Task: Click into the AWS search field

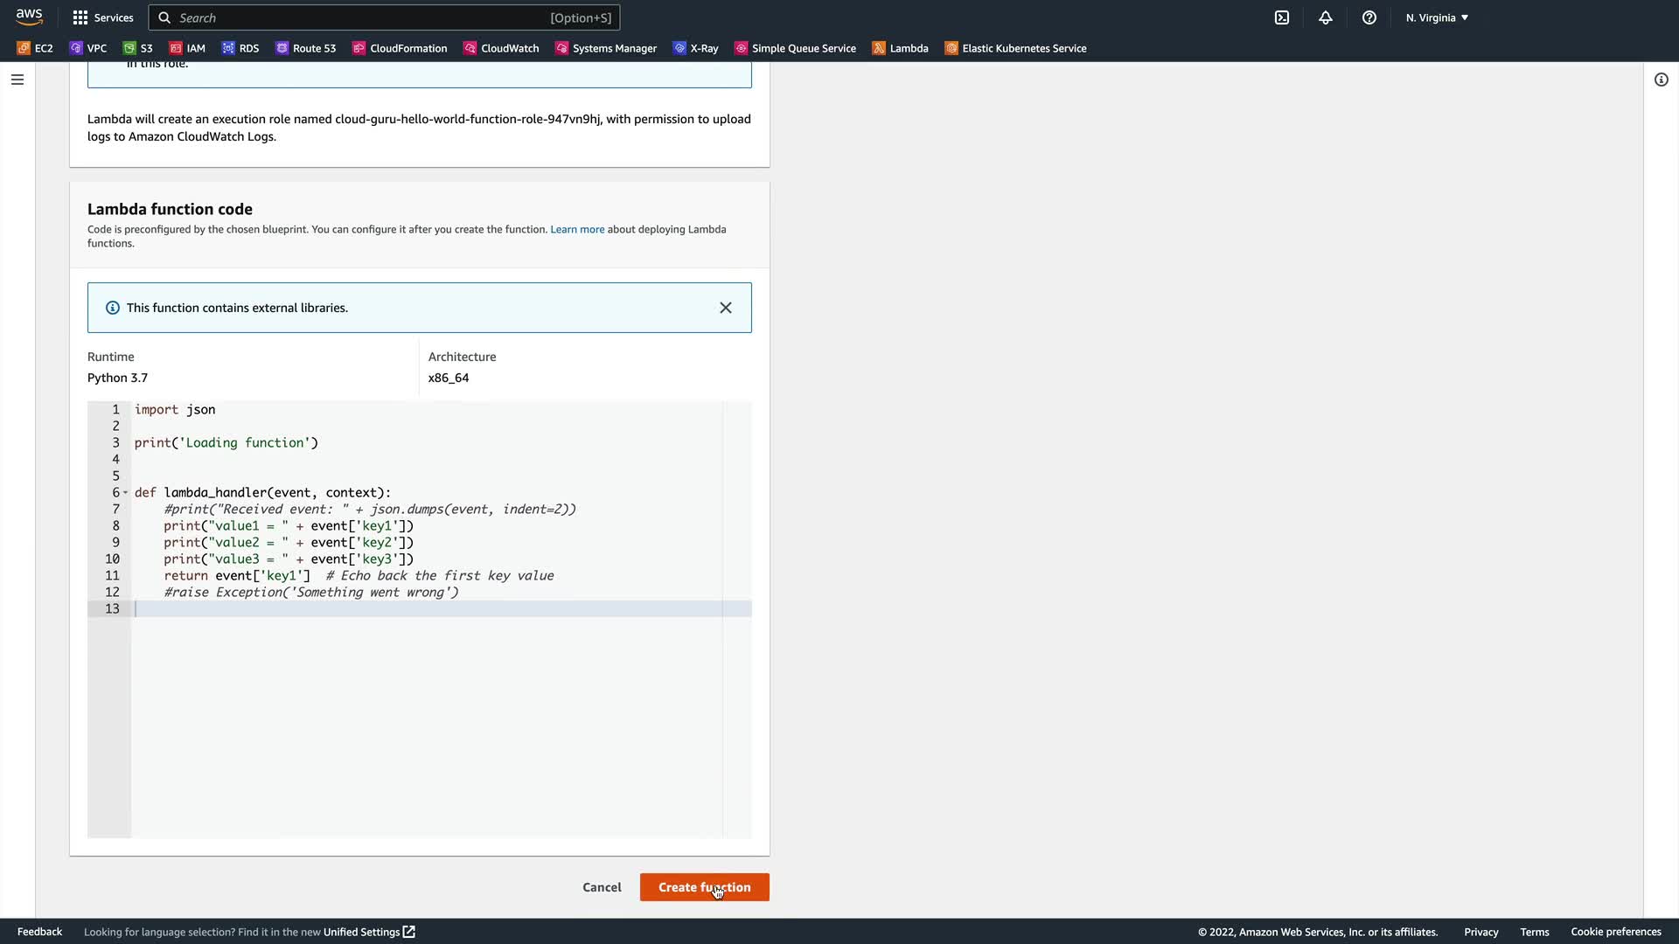Action: tap(359, 17)
